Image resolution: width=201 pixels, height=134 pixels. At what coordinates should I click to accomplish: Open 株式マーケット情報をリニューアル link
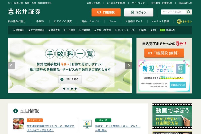click(x=118, y=128)
